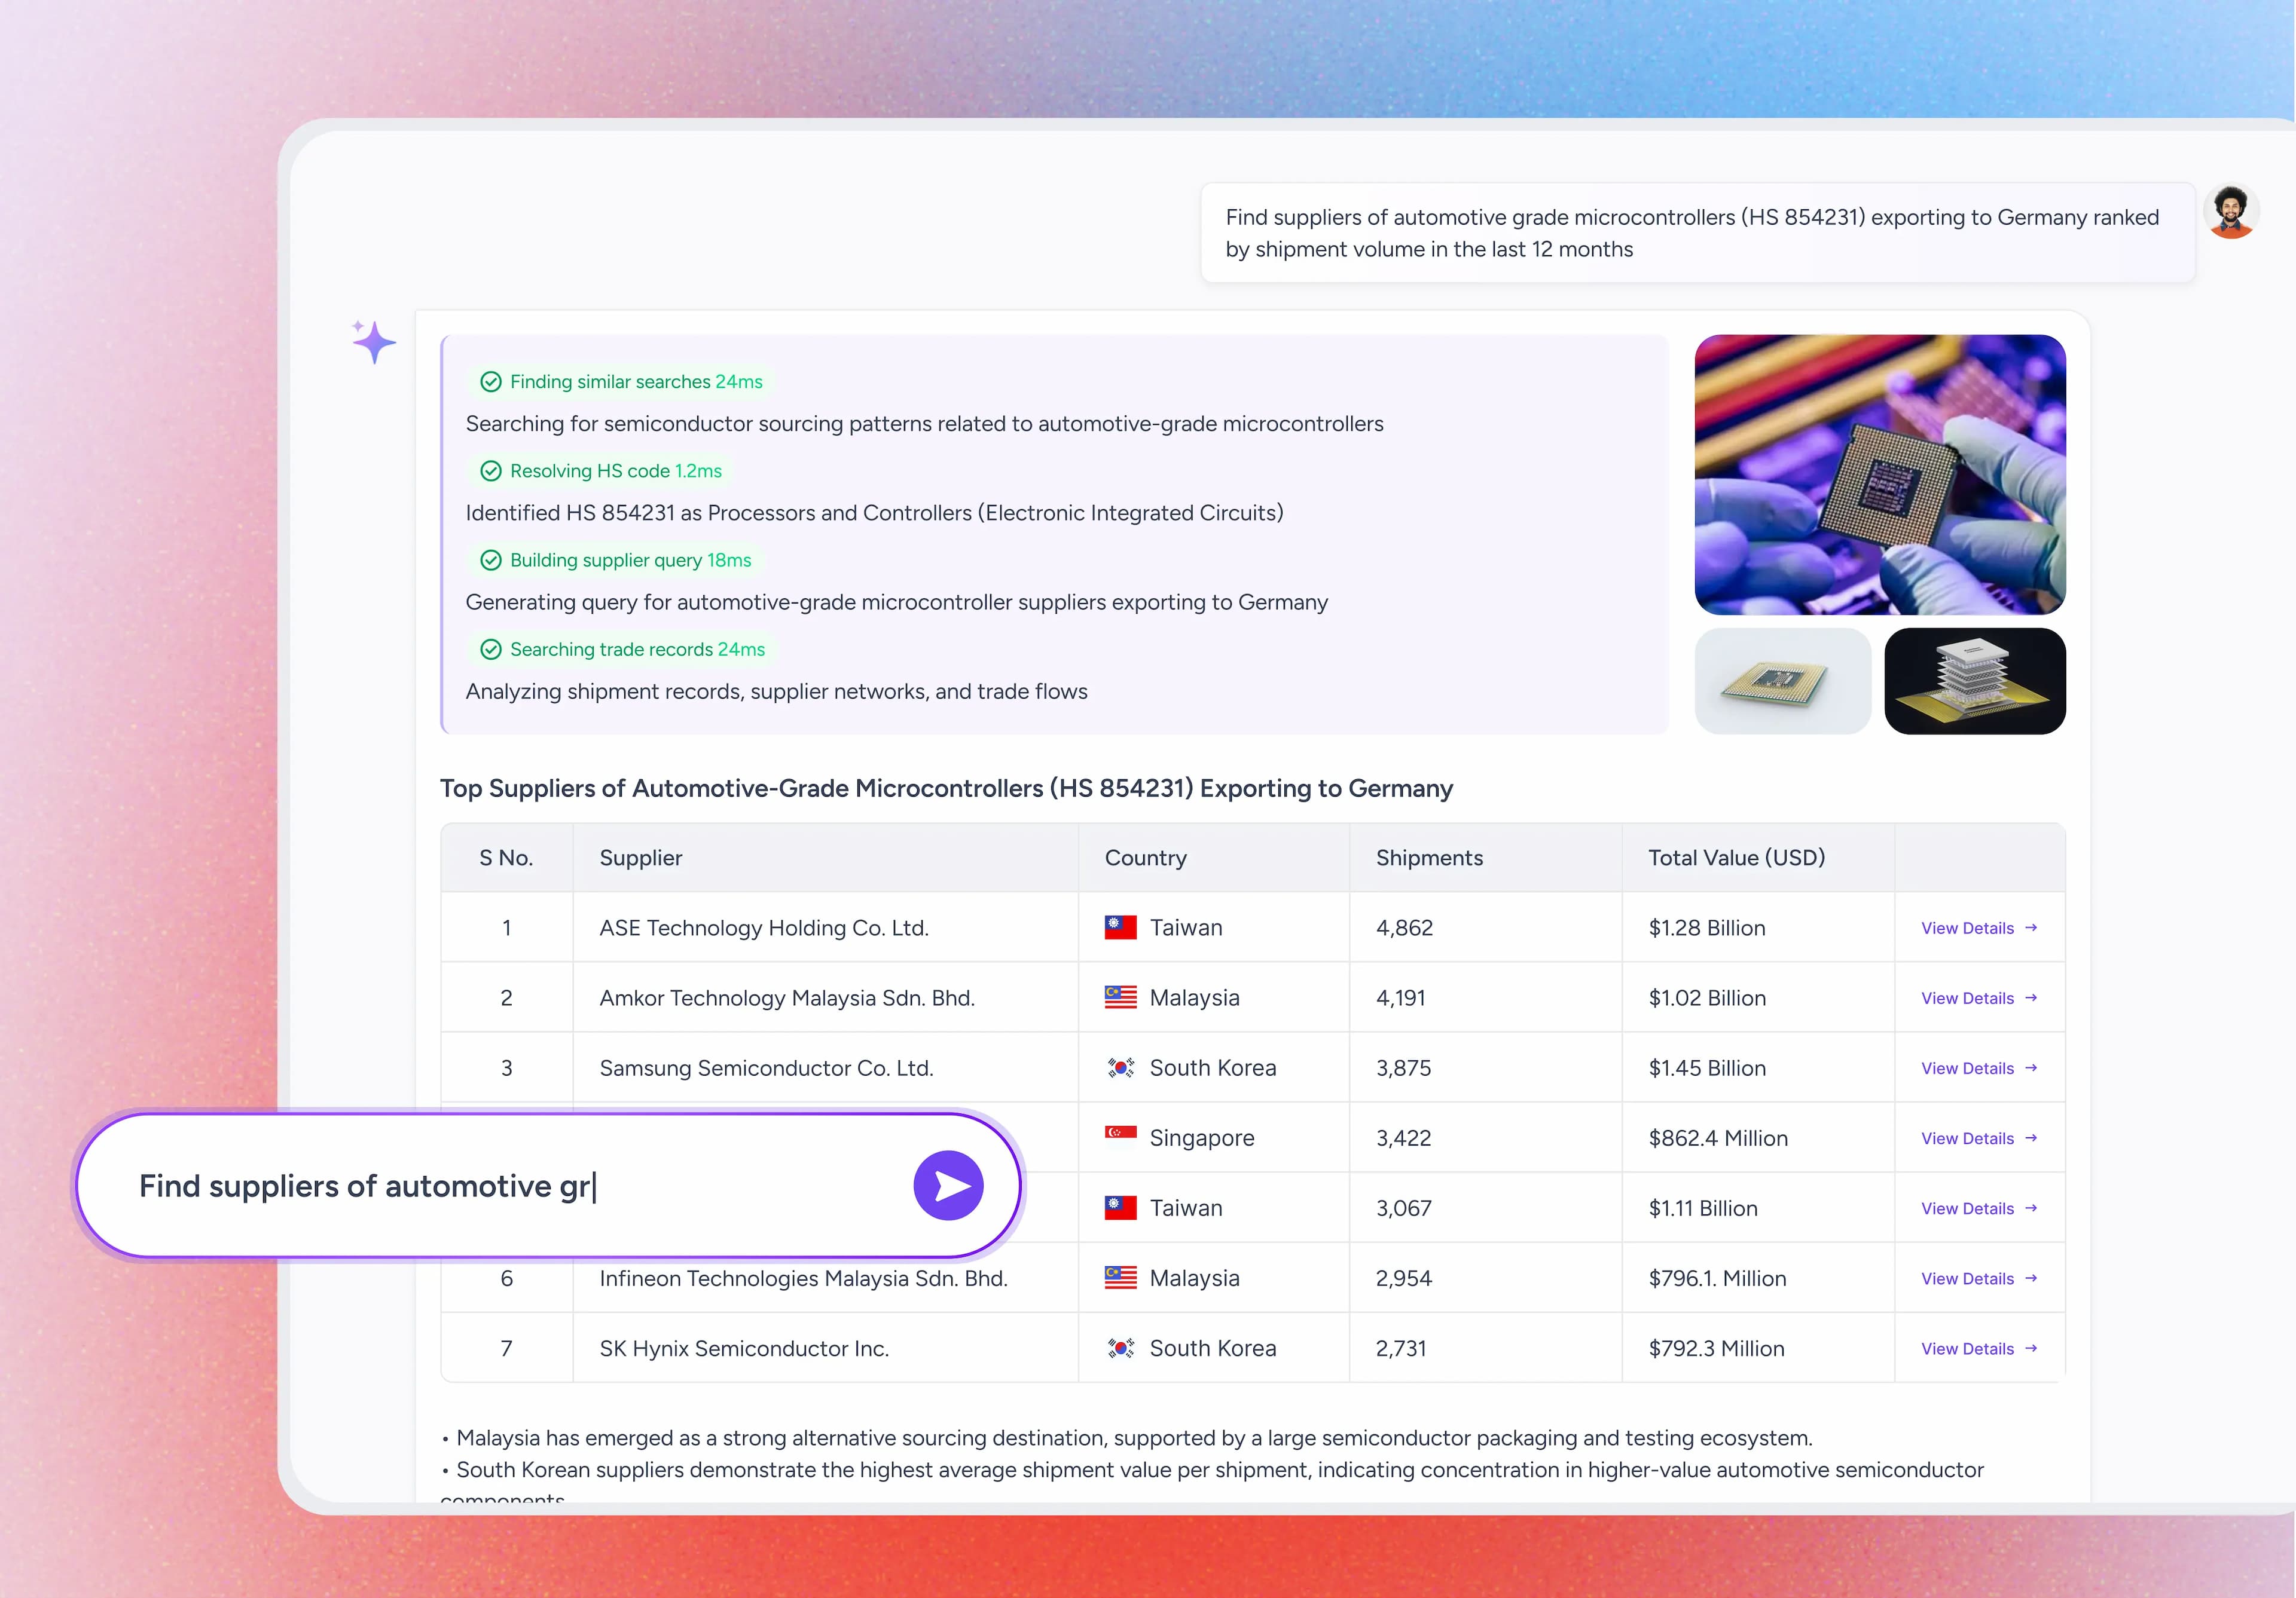Click Malaysia flag in Infineon row

tap(1120, 1277)
